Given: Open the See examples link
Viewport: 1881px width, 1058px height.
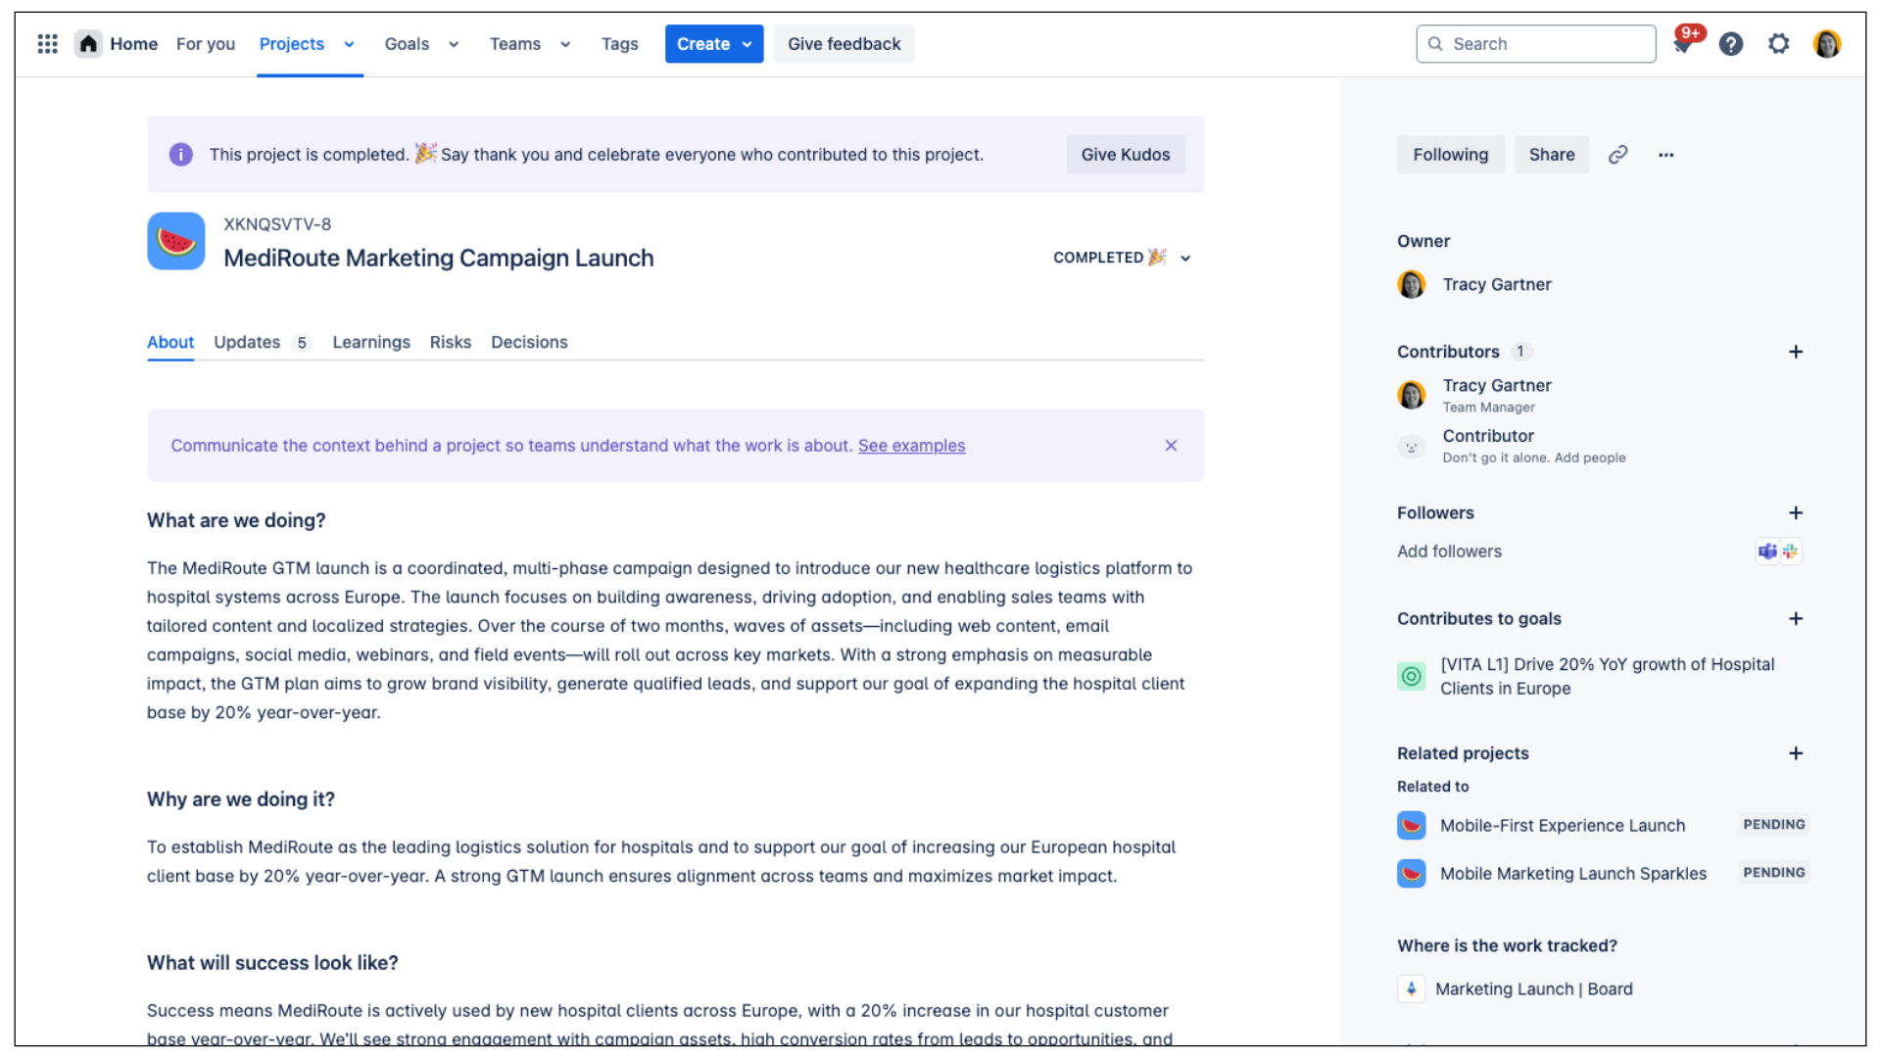Looking at the screenshot, I should point(911,446).
